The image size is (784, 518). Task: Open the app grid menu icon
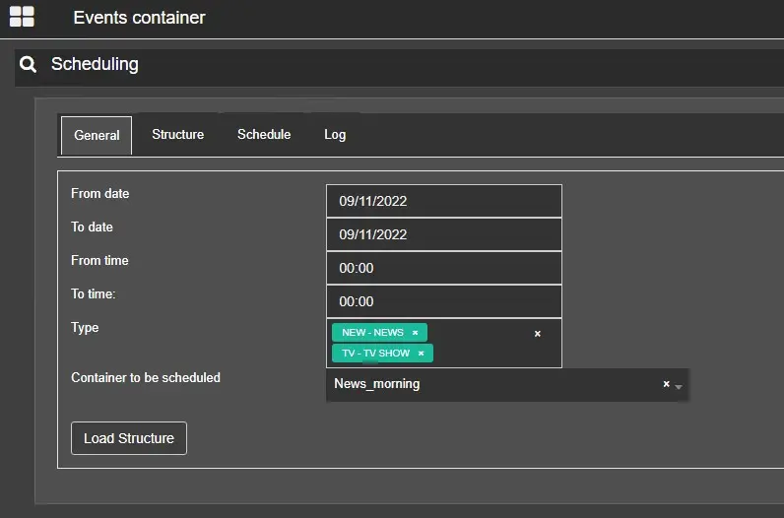pyautogui.click(x=22, y=17)
